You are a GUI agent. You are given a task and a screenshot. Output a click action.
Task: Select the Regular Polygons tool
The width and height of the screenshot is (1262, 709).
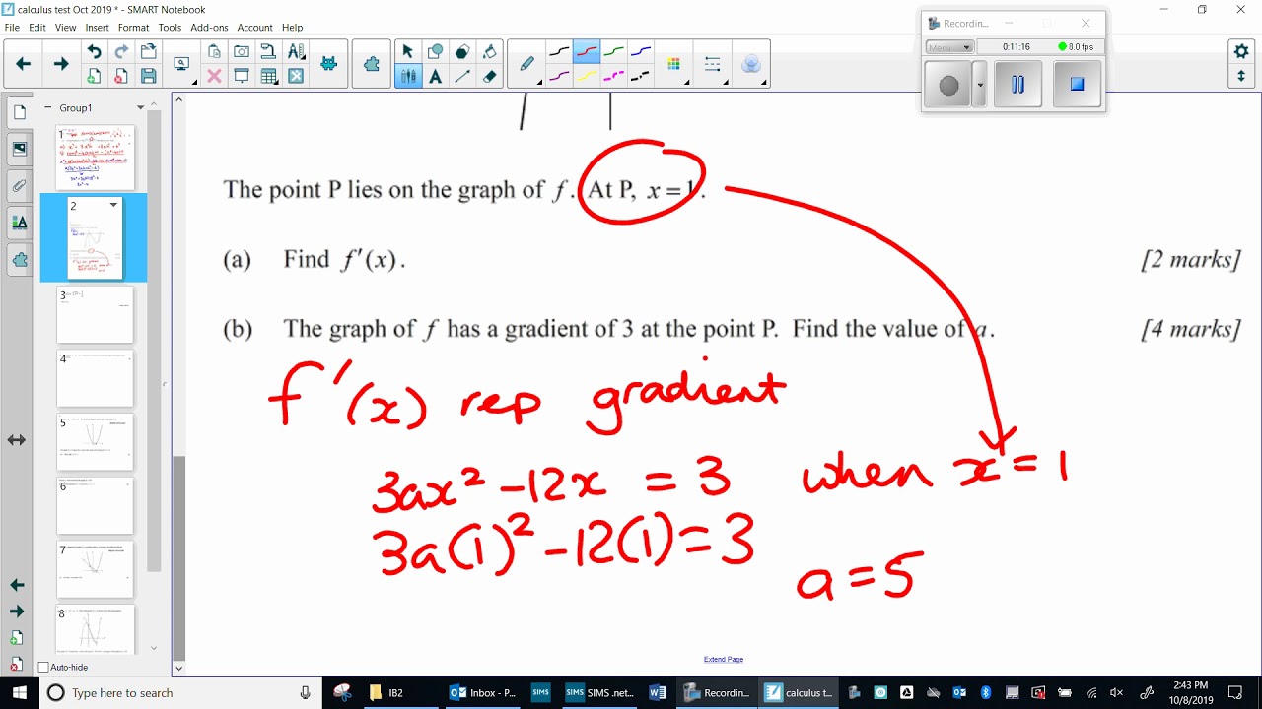pos(462,52)
